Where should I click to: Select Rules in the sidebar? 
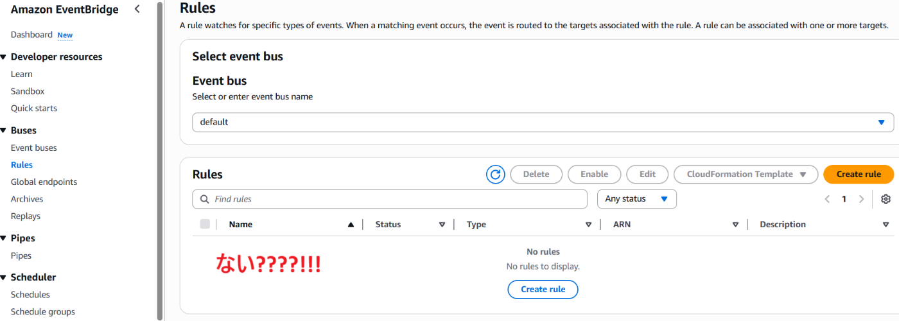tap(22, 165)
